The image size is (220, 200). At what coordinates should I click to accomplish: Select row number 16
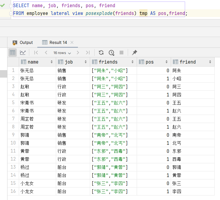(13, 191)
